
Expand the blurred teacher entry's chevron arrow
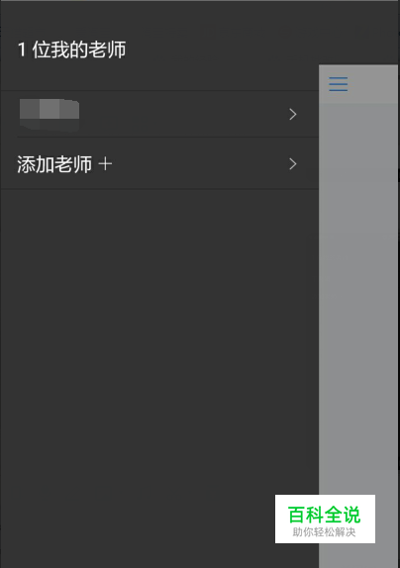[293, 114]
